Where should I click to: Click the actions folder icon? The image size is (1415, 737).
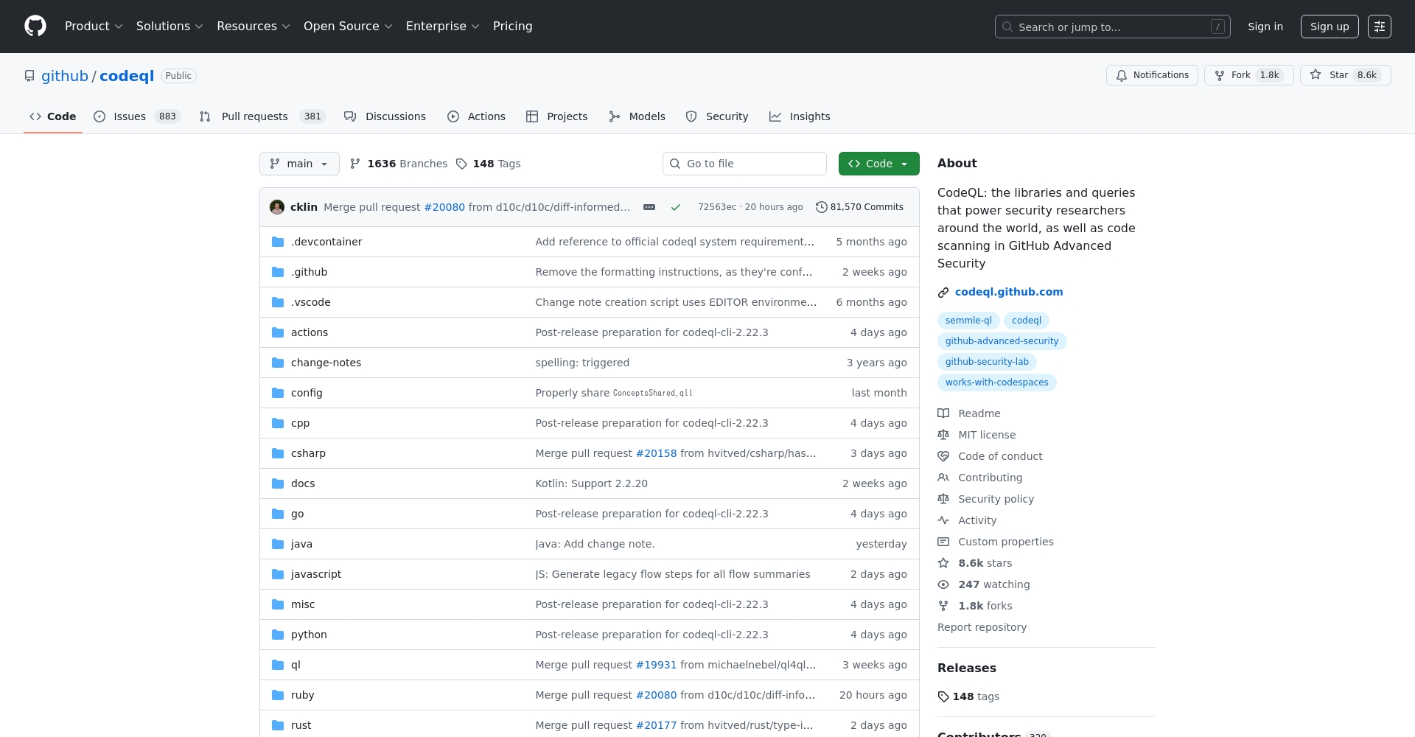click(278, 332)
